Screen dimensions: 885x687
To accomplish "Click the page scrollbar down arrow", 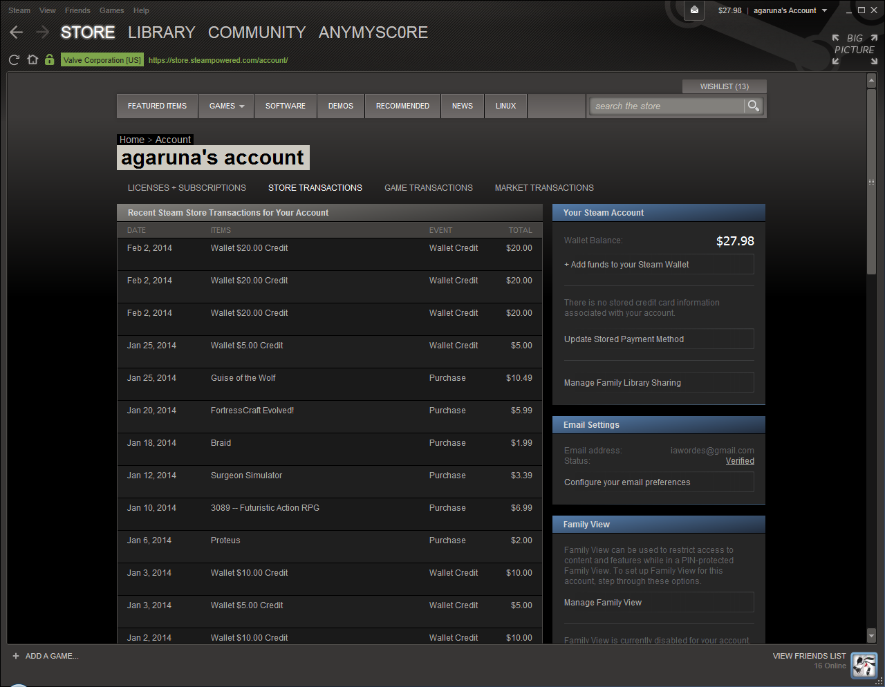I will click(x=871, y=635).
